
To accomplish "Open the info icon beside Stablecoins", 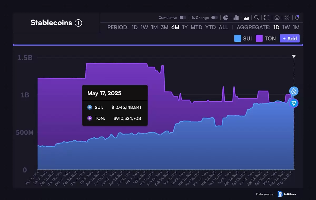I will click(x=78, y=23).
